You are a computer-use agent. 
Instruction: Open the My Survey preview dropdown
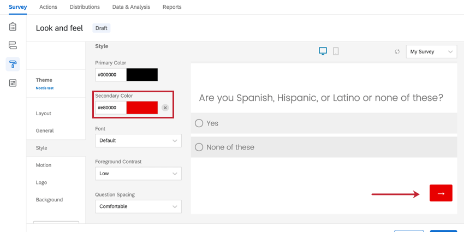(x=431, y=52)
